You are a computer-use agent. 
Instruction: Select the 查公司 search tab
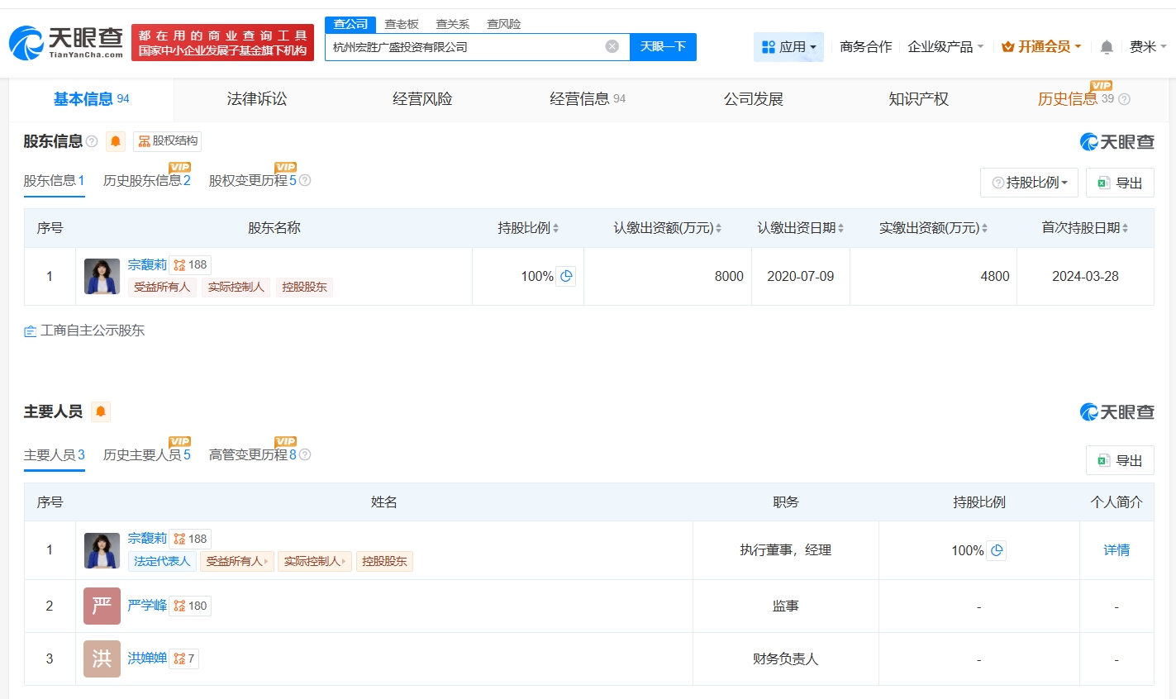350,24
